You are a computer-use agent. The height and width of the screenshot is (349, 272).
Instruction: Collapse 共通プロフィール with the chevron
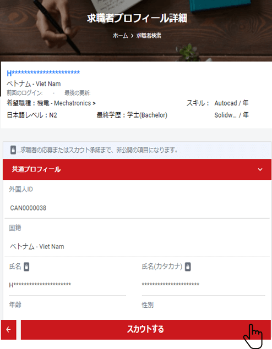pyautogui.click(x=260, y=169)
